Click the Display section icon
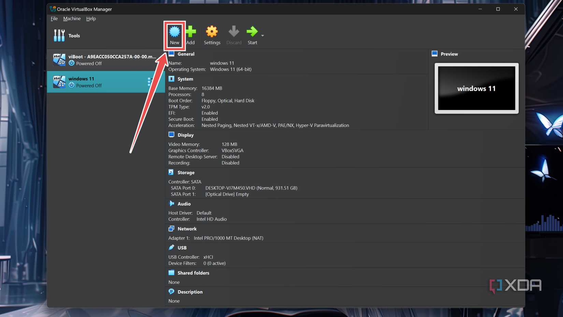Image resolution: width=563 pixels, height=317 pixels. click(171, 135)
